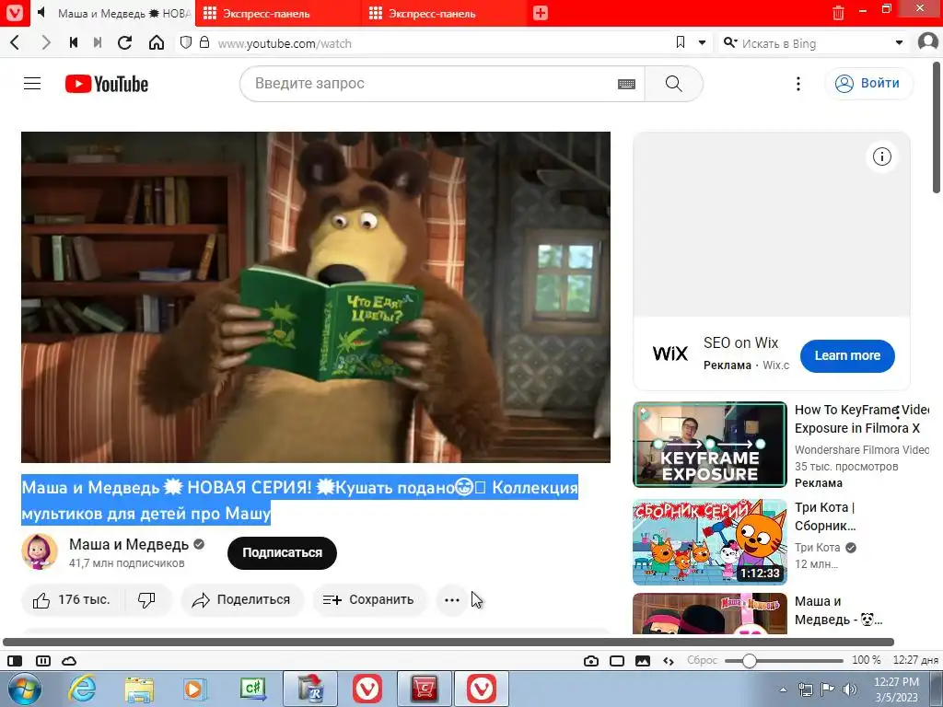Viewport: 943px width, 707px height.
Task: Focus the YouTube search box Введите запрос
Action: 430,84
